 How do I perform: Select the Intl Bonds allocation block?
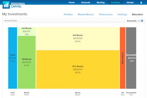pyautogui.click(x=27, y=31)
